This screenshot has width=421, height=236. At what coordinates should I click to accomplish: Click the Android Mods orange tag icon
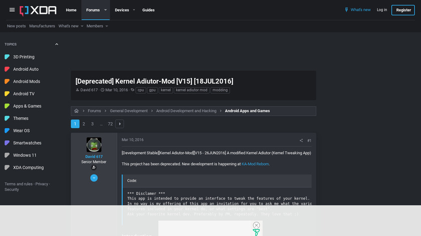coord(7,81)
